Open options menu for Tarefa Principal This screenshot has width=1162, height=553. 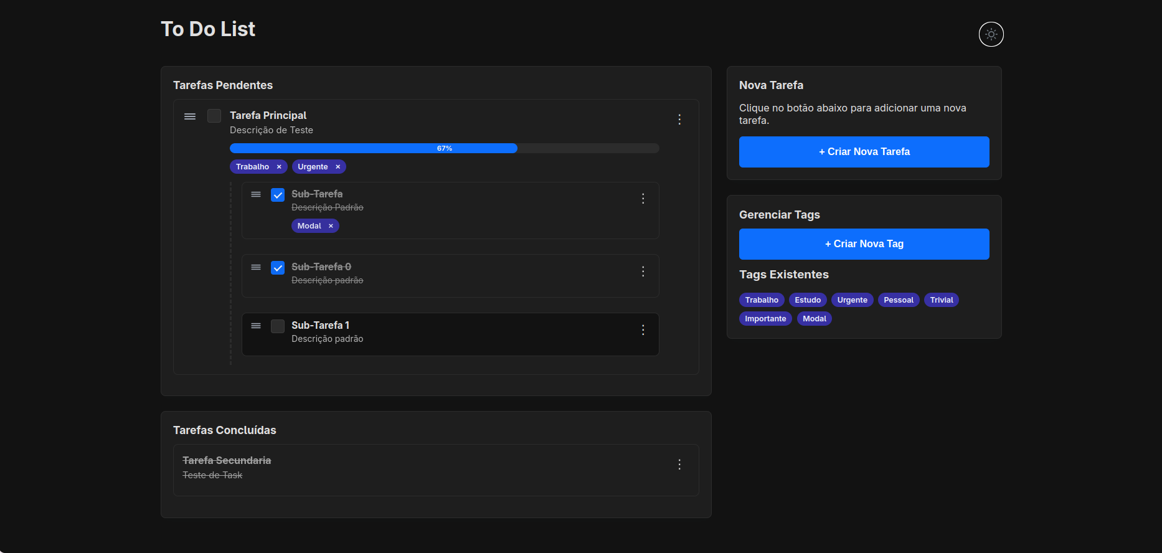[679, 120]
